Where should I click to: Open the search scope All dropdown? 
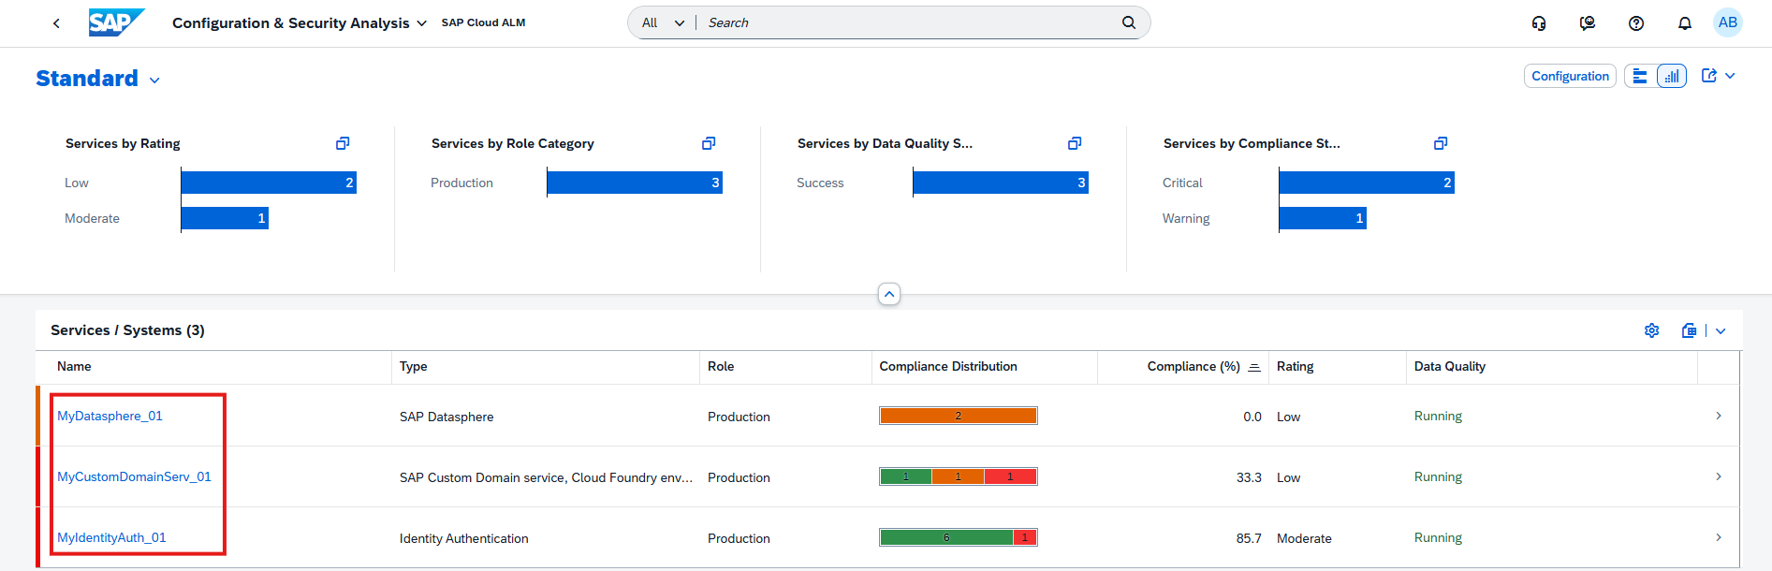[663, 22]
